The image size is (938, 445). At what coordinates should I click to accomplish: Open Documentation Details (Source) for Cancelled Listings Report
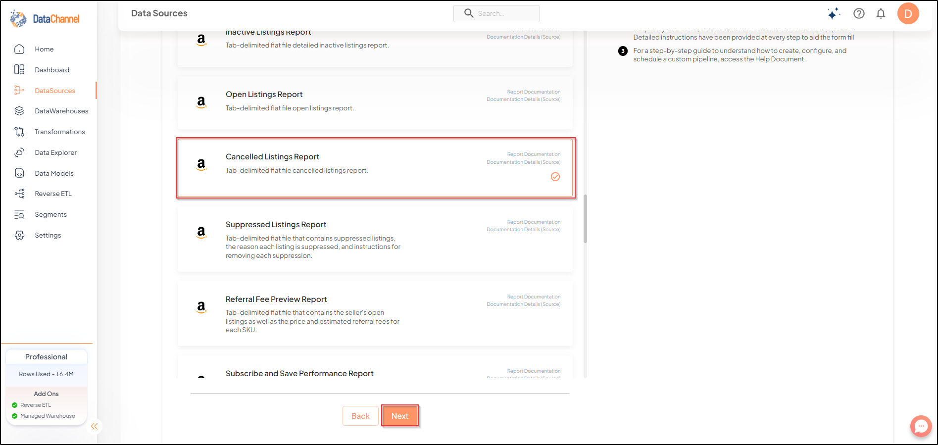pos(523,162)
